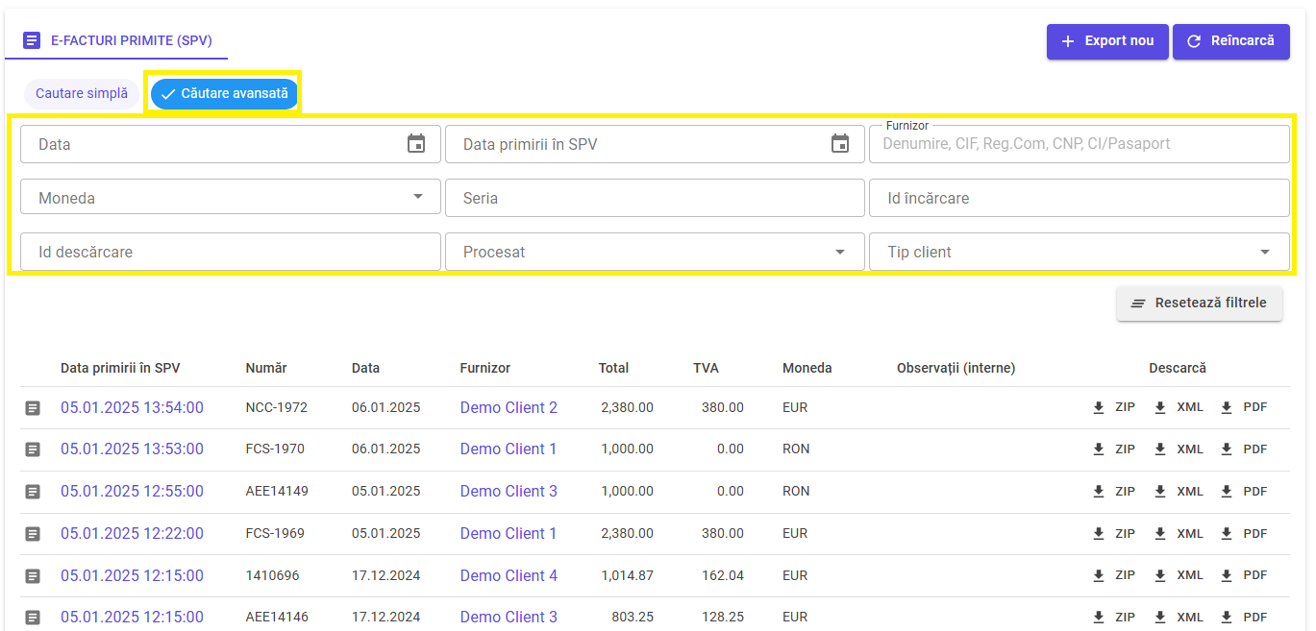This screenshot has height=631, width=1316.
Task: Open the 05.01.2025 13:53:00 invoice link
Action: (132, 449)
